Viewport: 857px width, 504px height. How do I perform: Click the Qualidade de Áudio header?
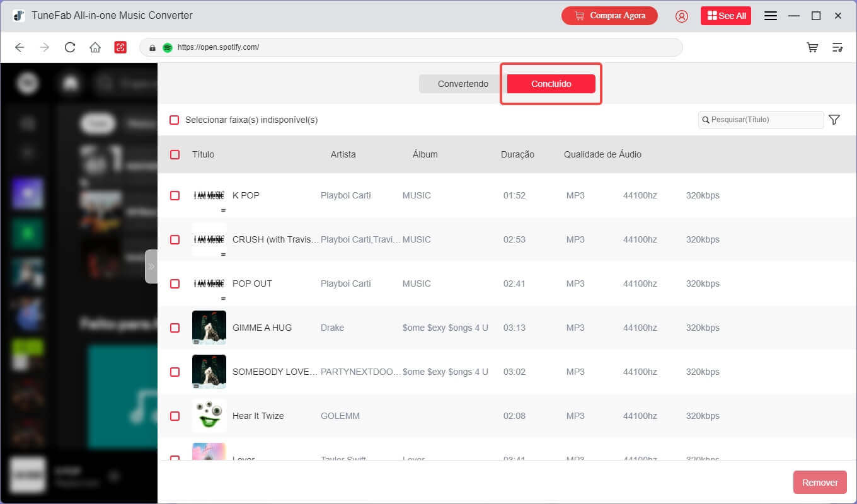[602, 154]
